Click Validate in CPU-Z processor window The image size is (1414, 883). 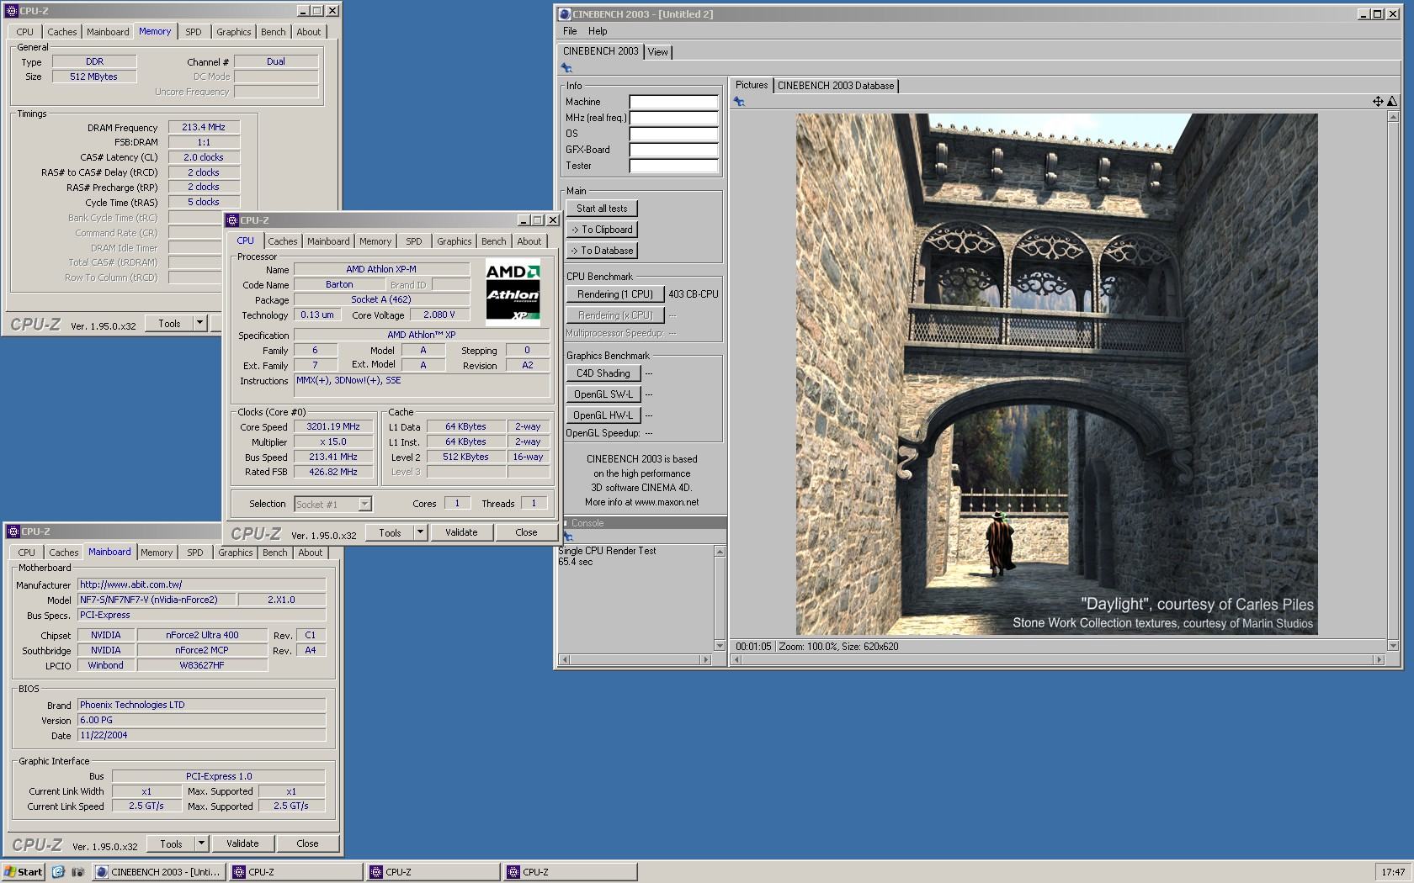point(461,532)
